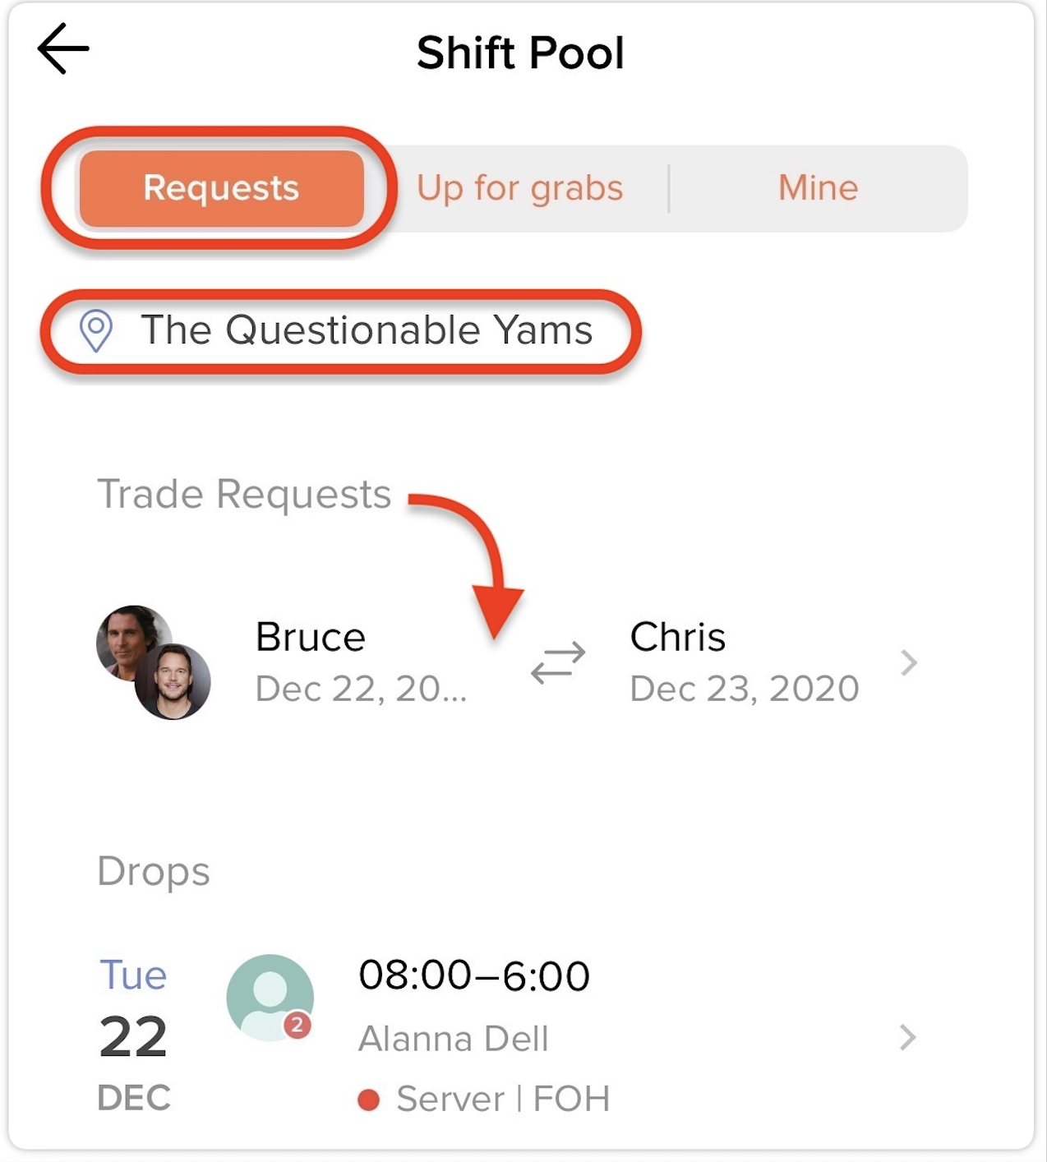The height and width of the screenshot is (1162, 1047).
Task: Tap the trade swap arrows icon
Action: [558, 662]
